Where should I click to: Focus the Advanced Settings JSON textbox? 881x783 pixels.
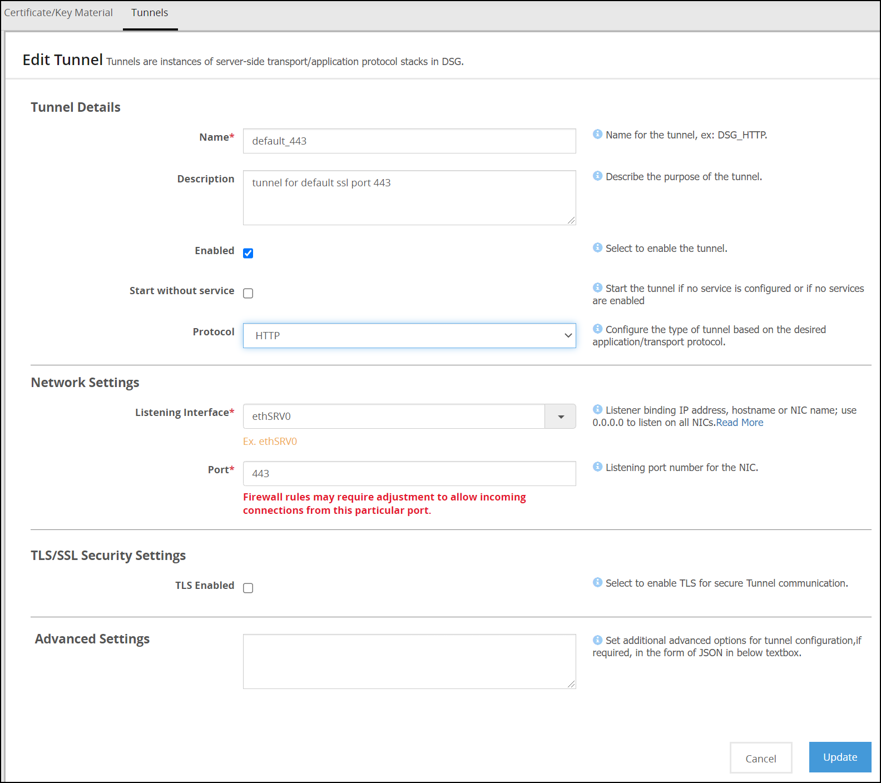[x=409, y=661]
